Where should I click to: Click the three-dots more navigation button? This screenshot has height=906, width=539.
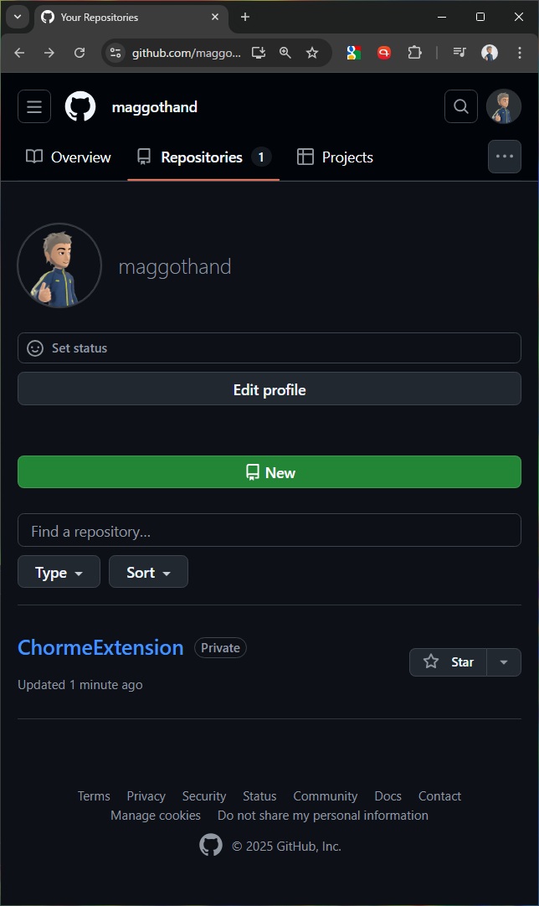[504, 157]
